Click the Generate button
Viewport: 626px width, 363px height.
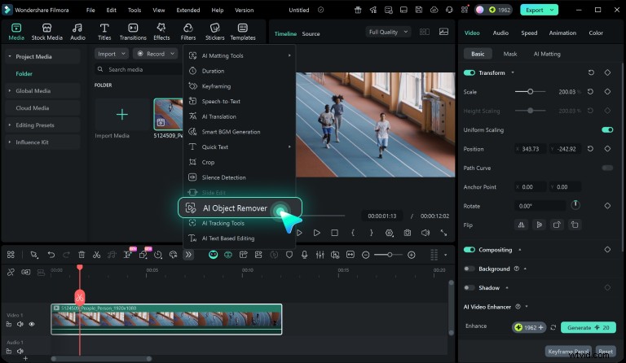pos(588,326)
